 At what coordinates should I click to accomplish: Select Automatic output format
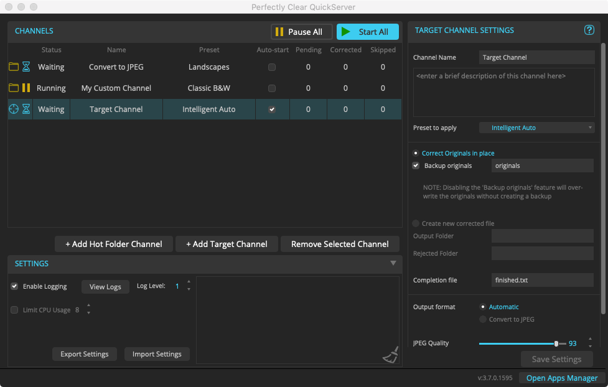(483, 307)
